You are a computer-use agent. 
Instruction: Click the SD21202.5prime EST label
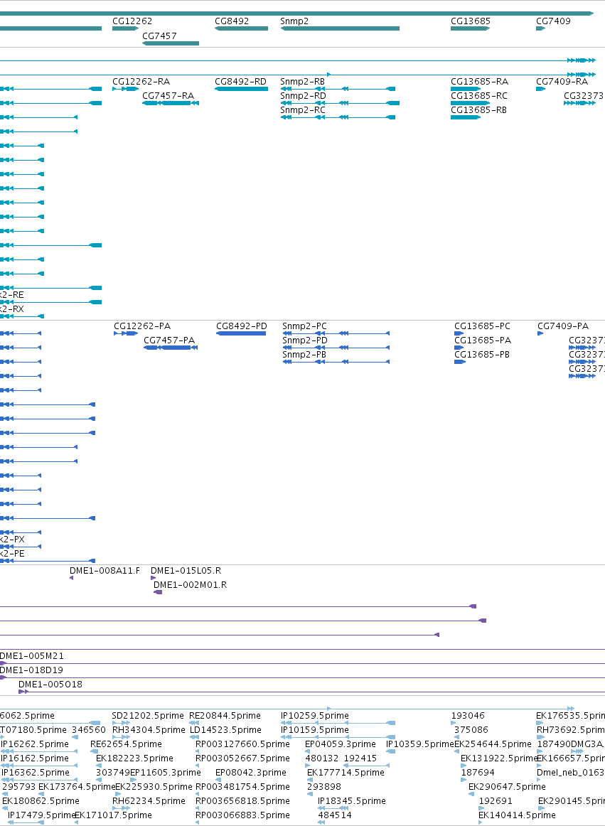click(x=148, y=715)
